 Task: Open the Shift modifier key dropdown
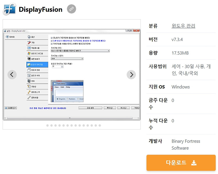coord(67,59)
